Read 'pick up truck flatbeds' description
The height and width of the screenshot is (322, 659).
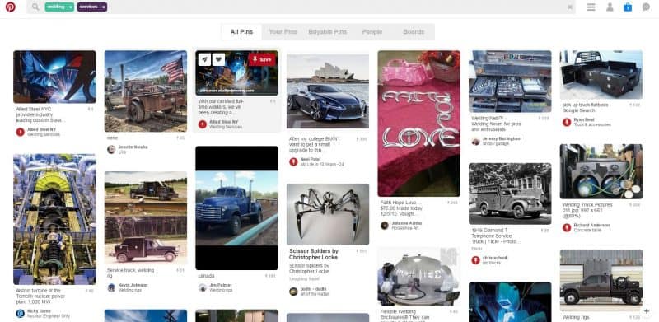point(587,108)
